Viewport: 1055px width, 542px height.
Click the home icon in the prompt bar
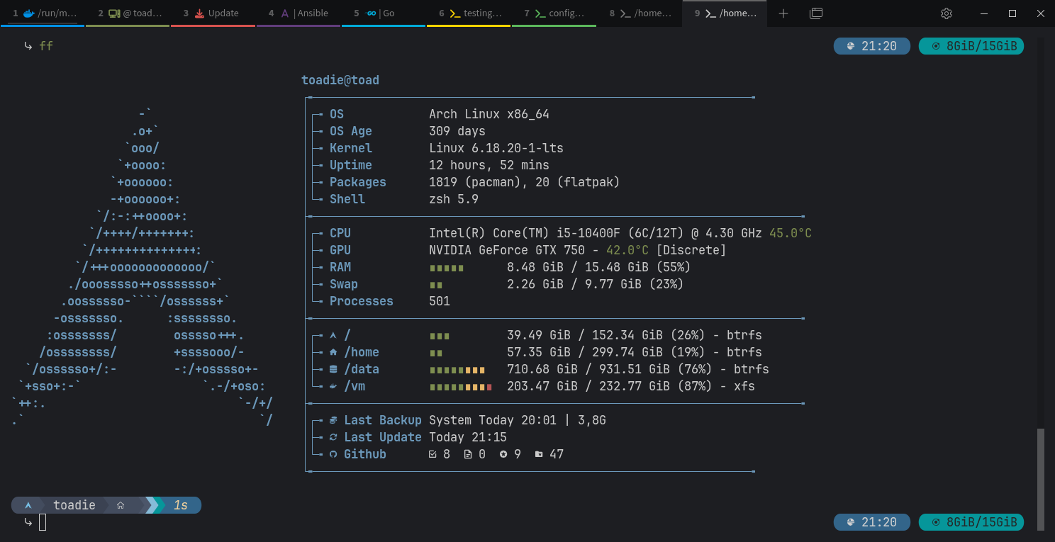point(121,505)
